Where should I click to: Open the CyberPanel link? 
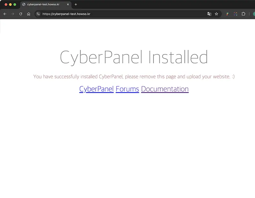pyautogui.click(x=97, y=89)
